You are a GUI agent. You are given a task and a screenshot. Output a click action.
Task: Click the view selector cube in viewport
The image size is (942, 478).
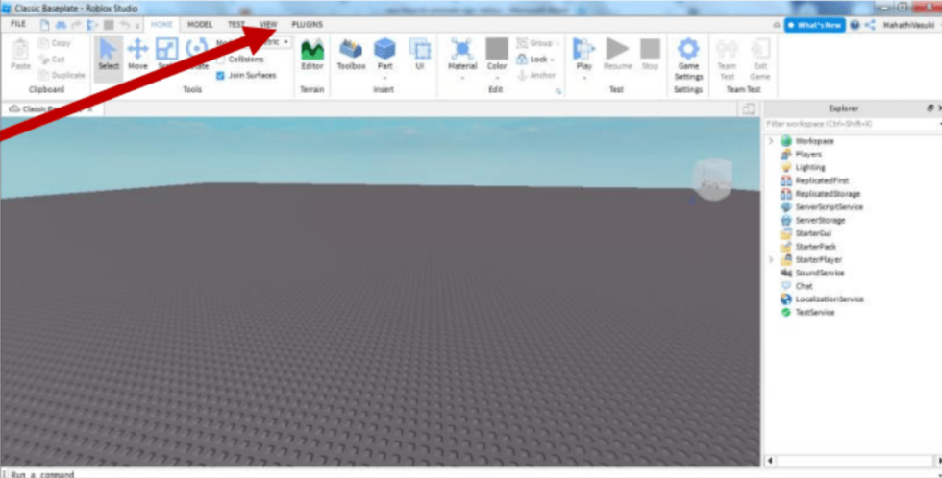pos(712,179)
